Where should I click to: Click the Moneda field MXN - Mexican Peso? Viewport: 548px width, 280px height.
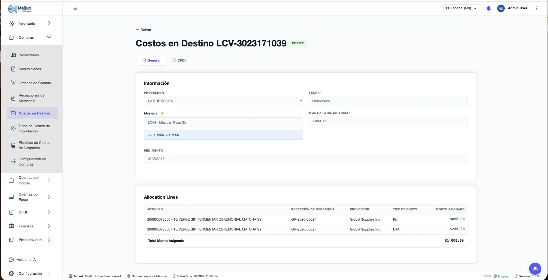pos(223,123)
